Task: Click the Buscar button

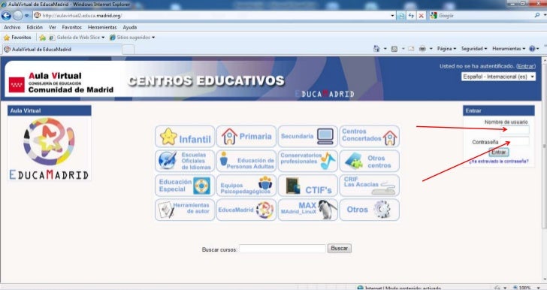Action: pos(339,249)
